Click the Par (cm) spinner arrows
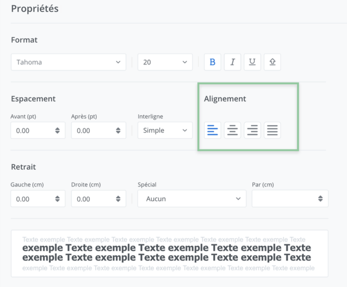Image resolution: width=347 pixels, height=287 pixels. (x=320, y=199)
